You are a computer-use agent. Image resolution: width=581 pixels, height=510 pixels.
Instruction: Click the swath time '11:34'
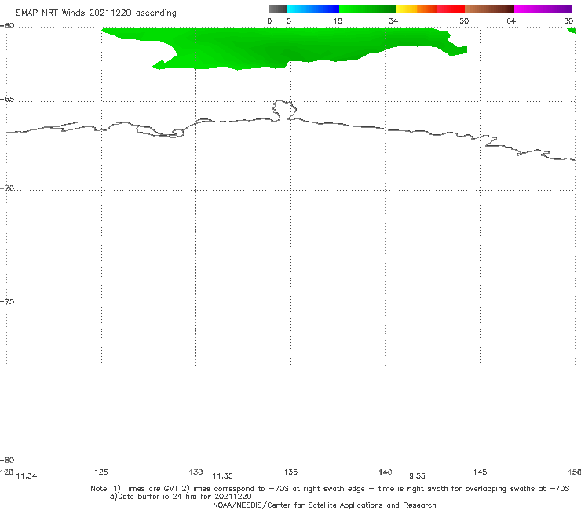coord(27,476)
